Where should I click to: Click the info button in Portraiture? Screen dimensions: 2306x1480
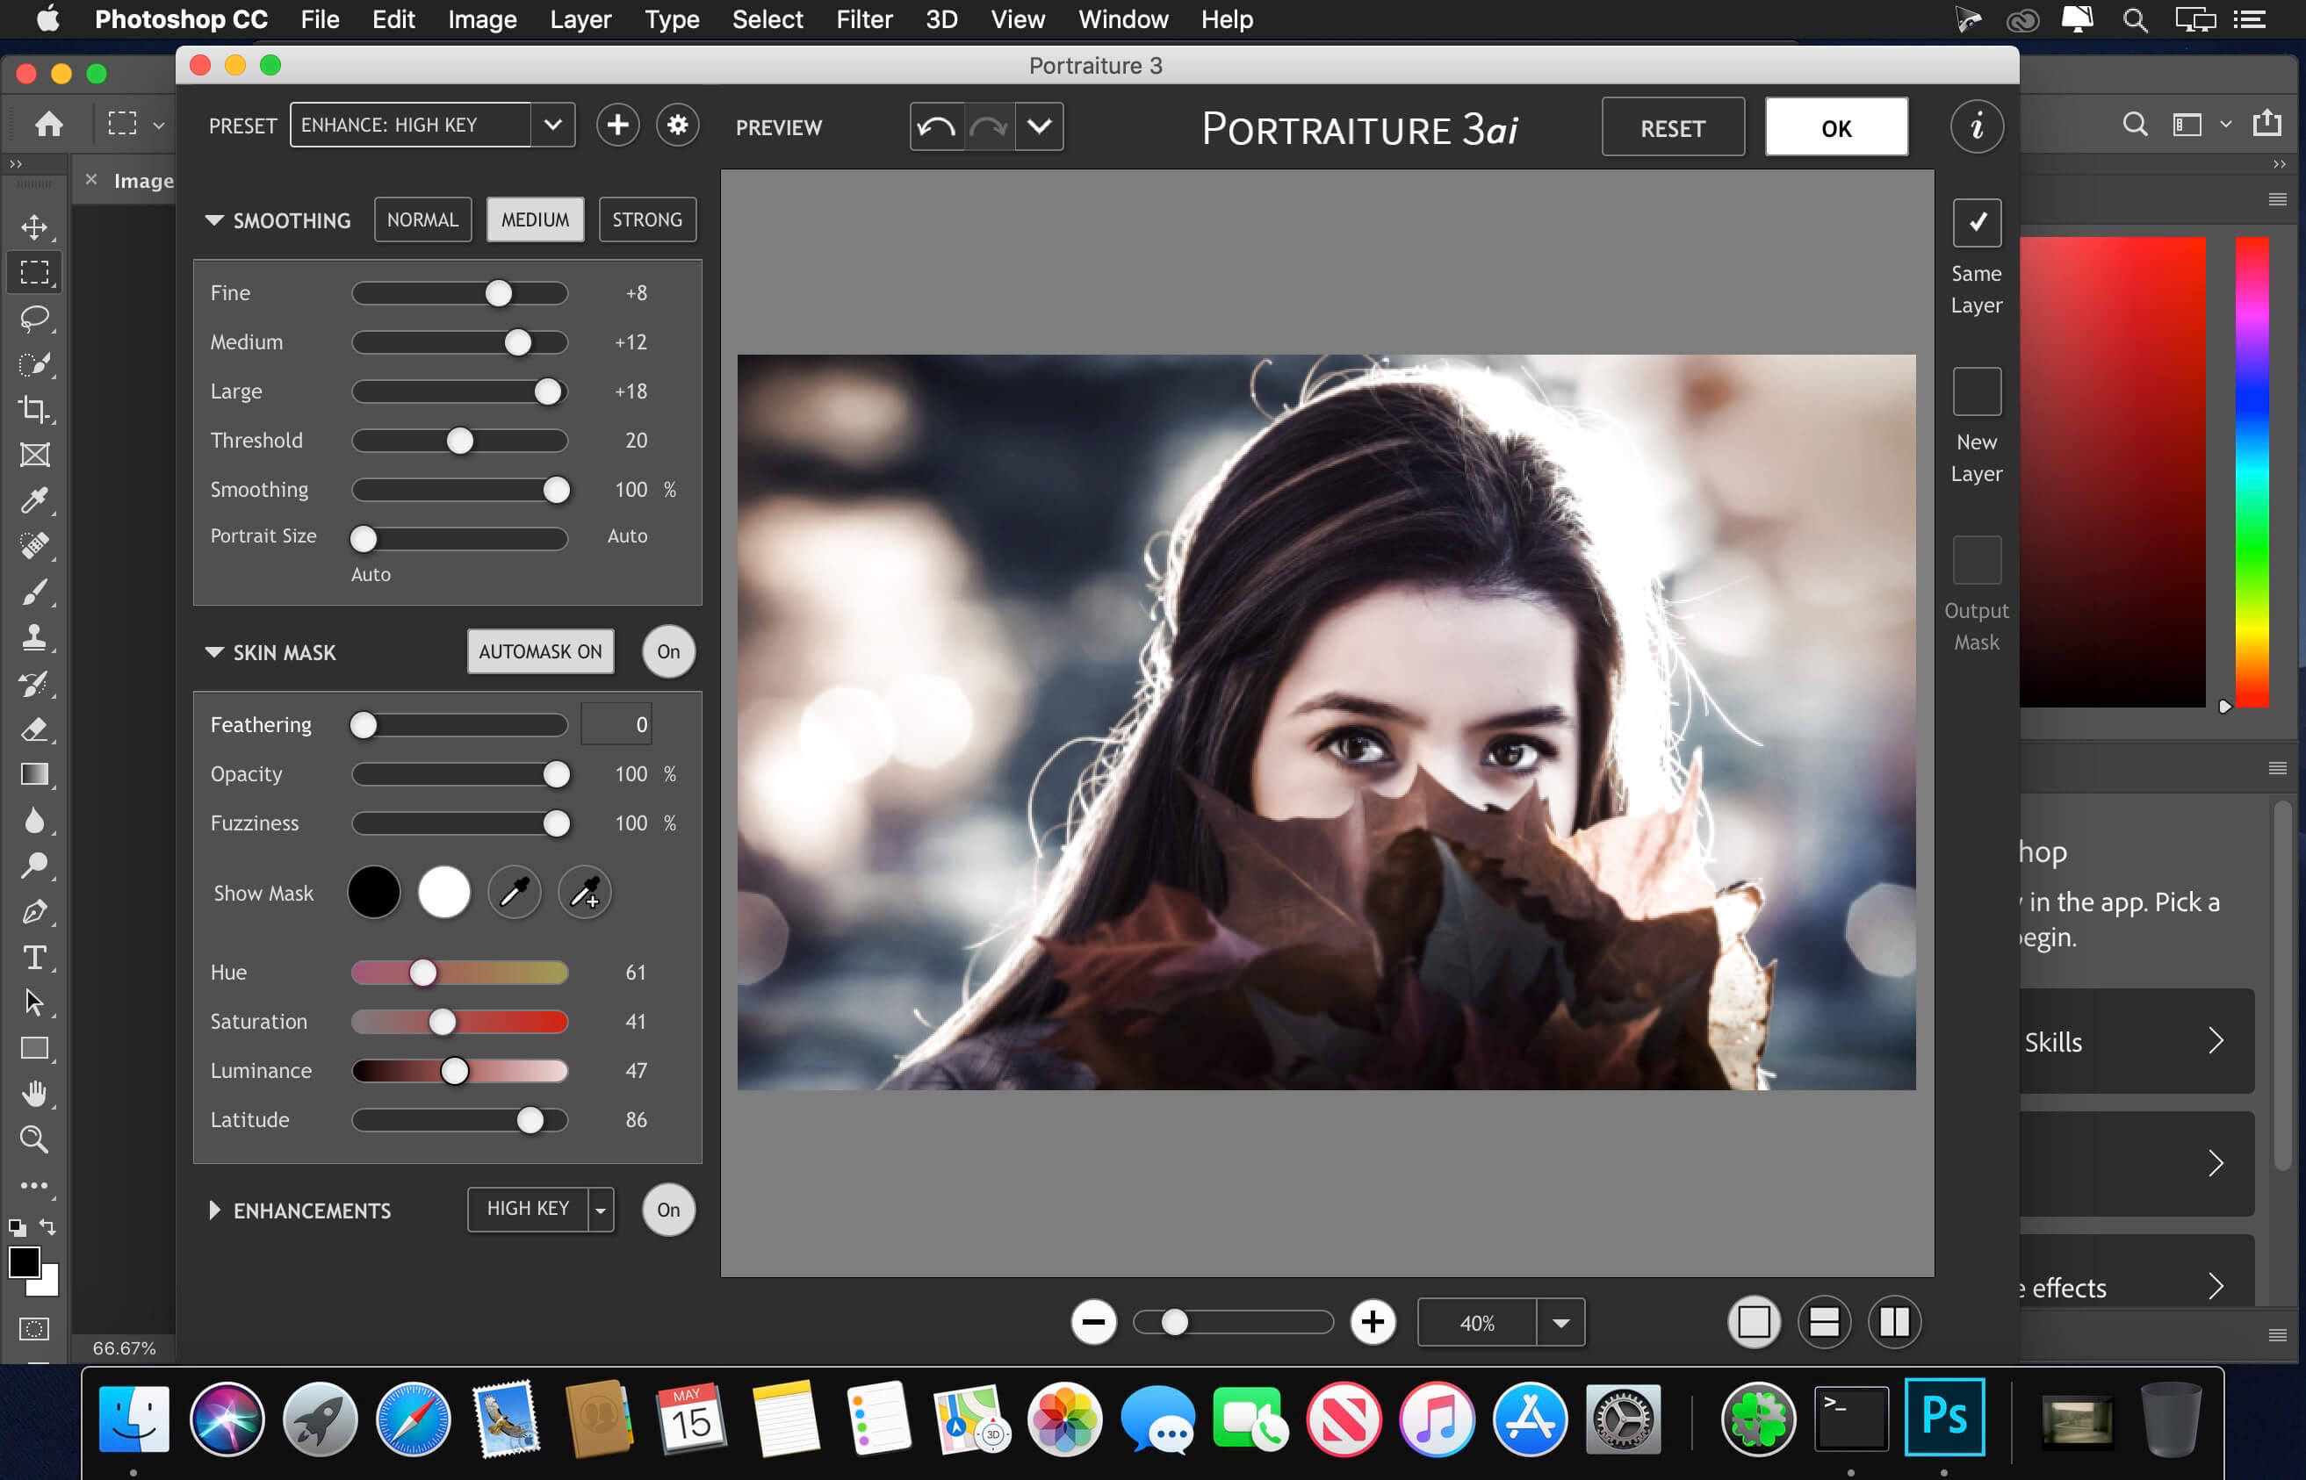click(x=1975, y=127)
